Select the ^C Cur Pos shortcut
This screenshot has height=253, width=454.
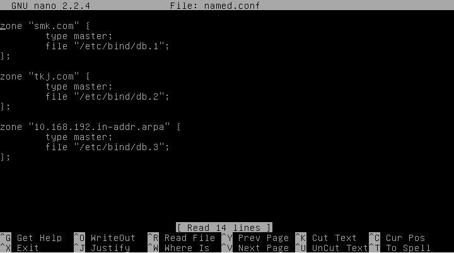click(397, 238)
